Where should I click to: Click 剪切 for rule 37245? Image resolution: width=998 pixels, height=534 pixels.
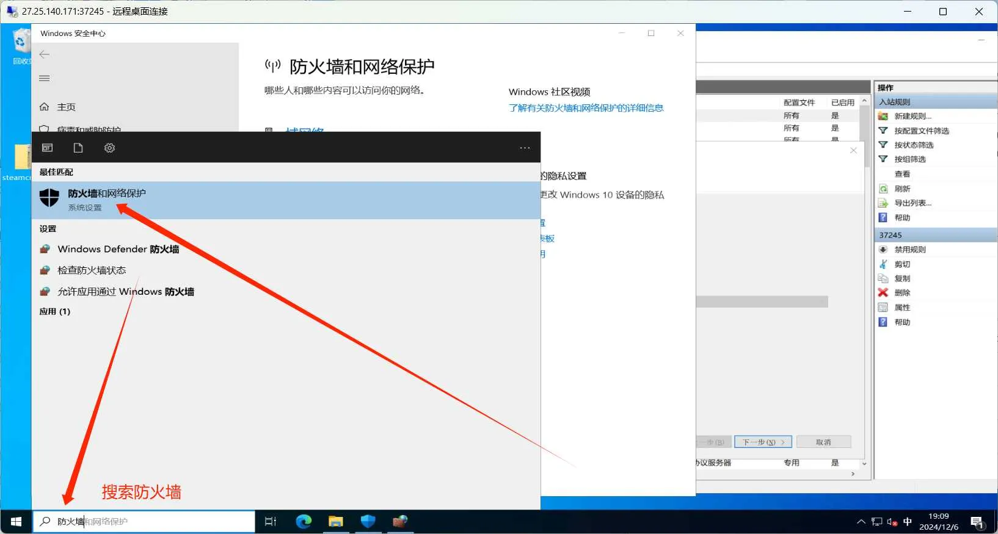click(902, 264)
